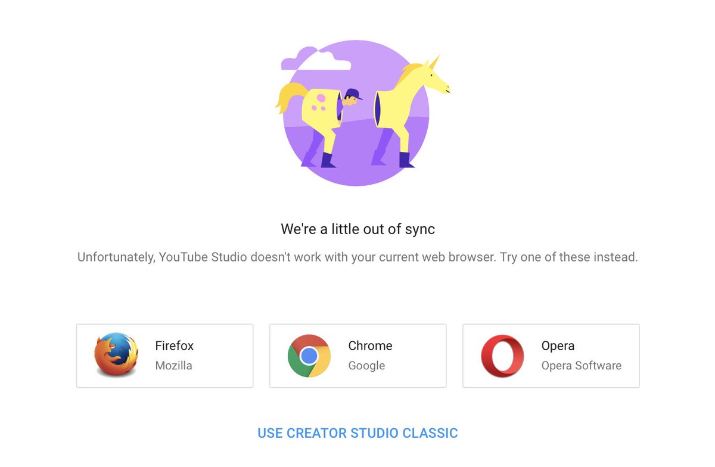The image size is (715, 467).
Task: Click the Opera Software publisher text
Action: click(581, 366)
